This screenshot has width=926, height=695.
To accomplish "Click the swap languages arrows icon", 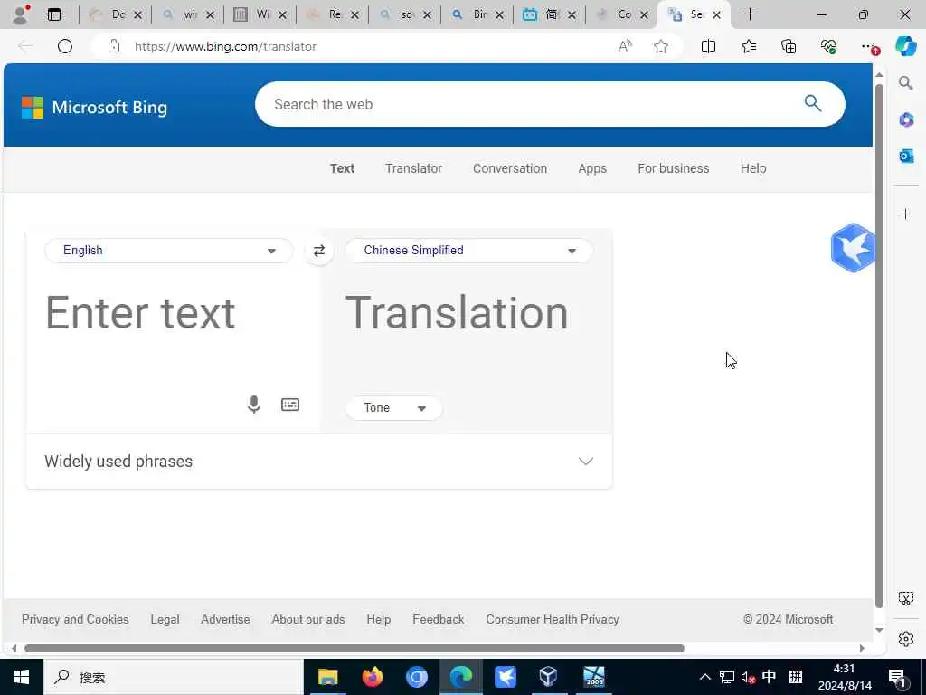I will [x=319, y=251].
